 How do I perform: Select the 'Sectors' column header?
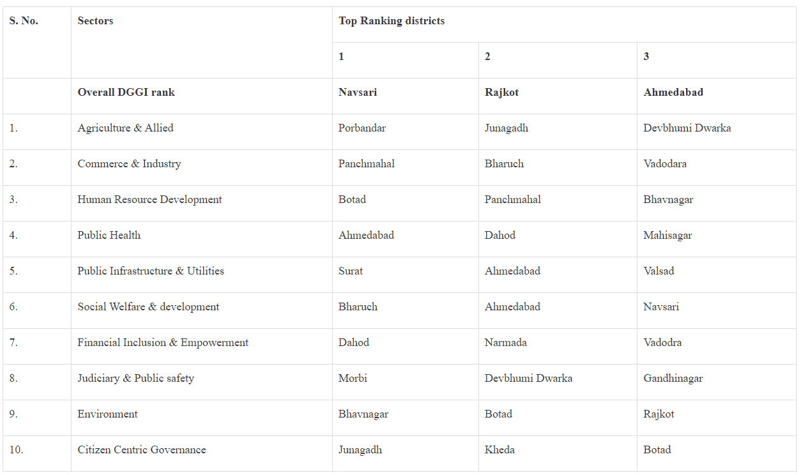point(202,42)
